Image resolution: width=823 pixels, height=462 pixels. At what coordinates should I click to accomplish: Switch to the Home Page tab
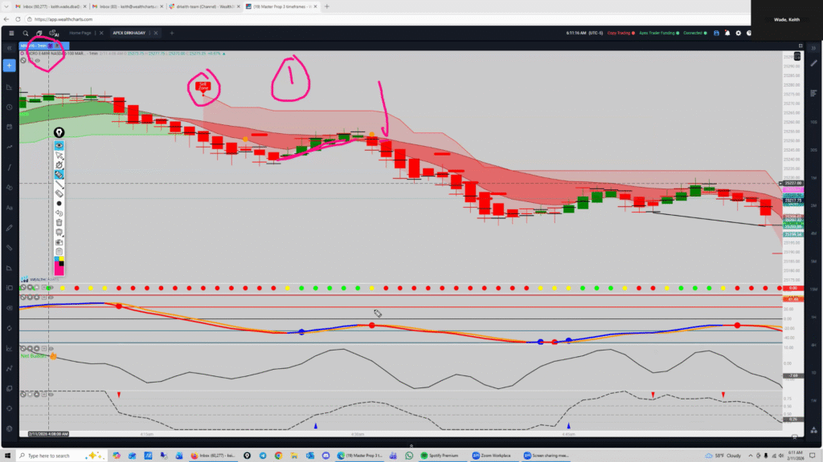[x=80, y=33]
